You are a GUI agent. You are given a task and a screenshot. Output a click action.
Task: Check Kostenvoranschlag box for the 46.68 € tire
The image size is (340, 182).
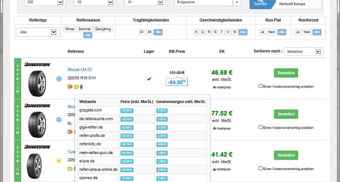click(x=260, y=86)
